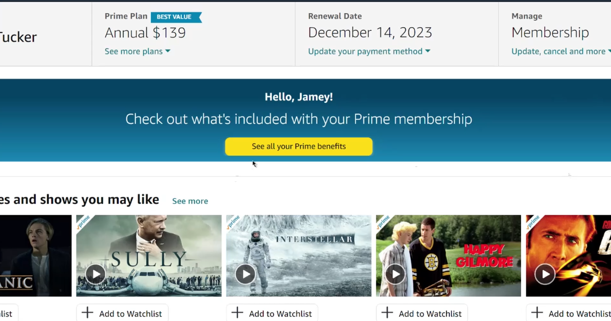611x321 pixels.
Task: Open See more recommendations link
Action: pos(190,201)
